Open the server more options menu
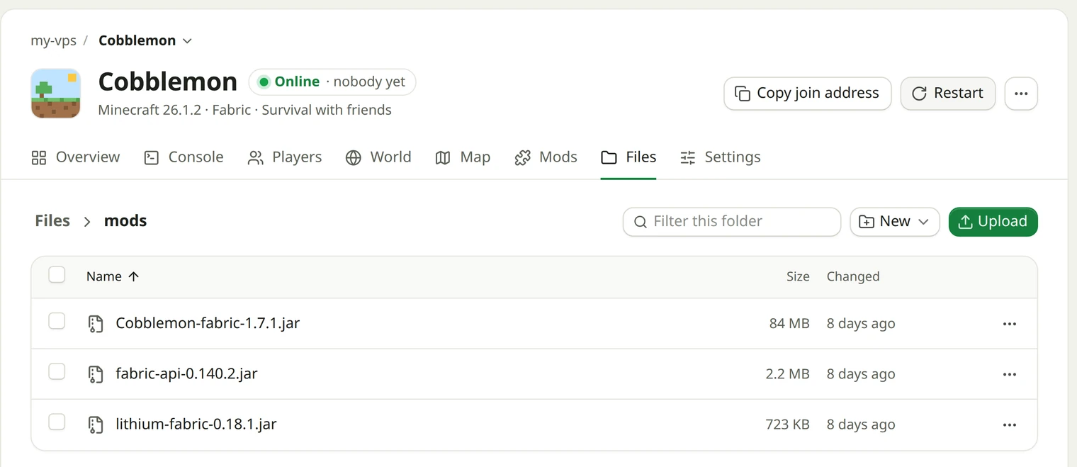Viewport: 1077px width, 467px height. click(1021, 94)
